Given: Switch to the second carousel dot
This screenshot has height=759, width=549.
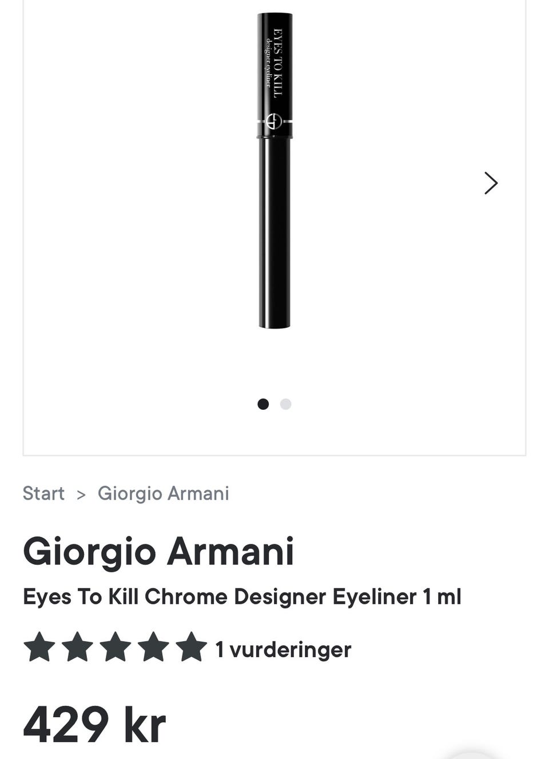Looking at the screenshot, I should click(286, 404).
